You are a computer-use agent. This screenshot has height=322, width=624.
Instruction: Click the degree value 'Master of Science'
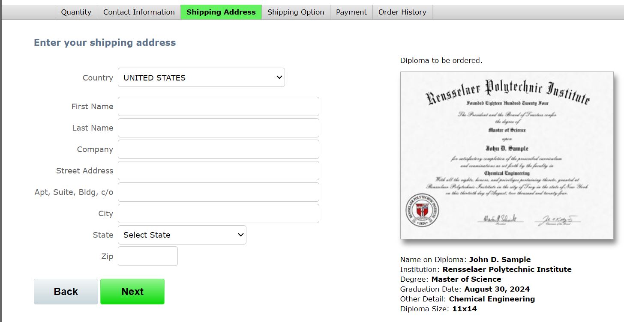pos(466,279)
